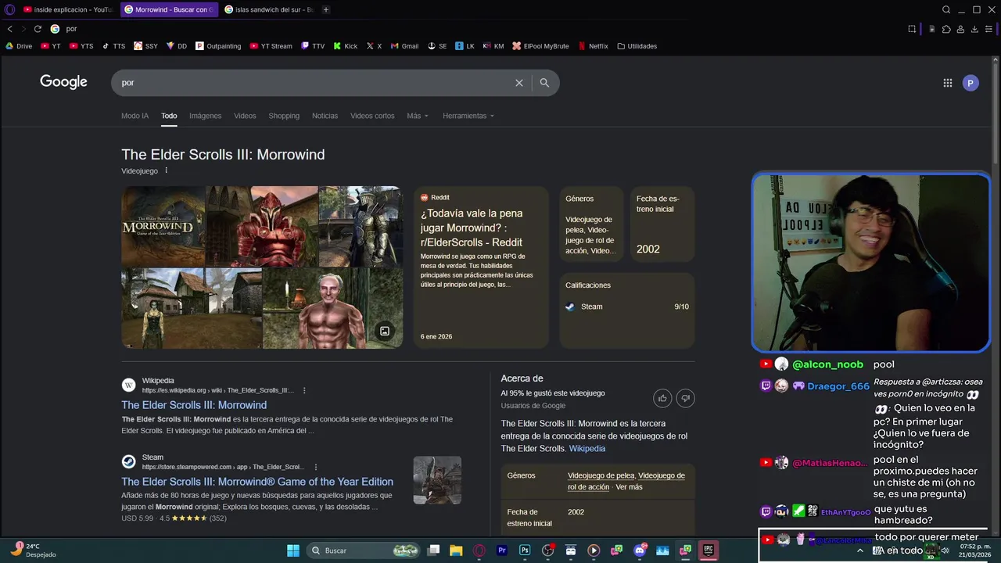Open the Google apps grid
Screen dimensions: 1001x563
(x=947, y=83)
